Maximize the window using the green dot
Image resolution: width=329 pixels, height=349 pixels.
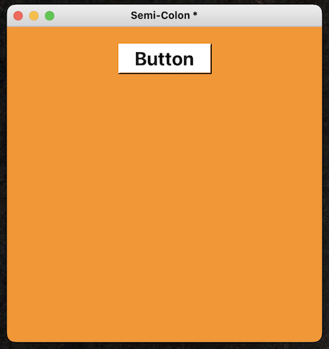[x=50, y=16]
